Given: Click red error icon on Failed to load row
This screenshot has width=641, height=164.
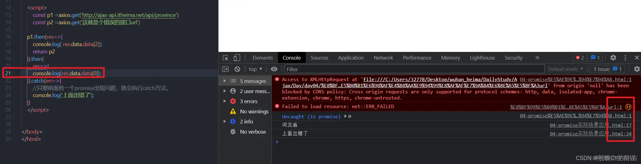Looking at the screenshot, I should tap(277, 106).
